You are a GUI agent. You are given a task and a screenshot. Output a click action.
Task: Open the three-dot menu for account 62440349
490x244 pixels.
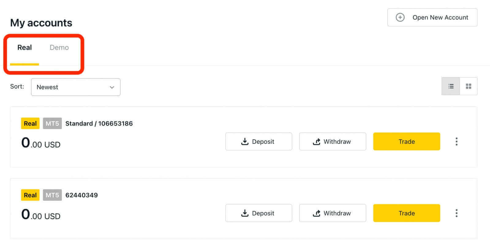(456, 213)
